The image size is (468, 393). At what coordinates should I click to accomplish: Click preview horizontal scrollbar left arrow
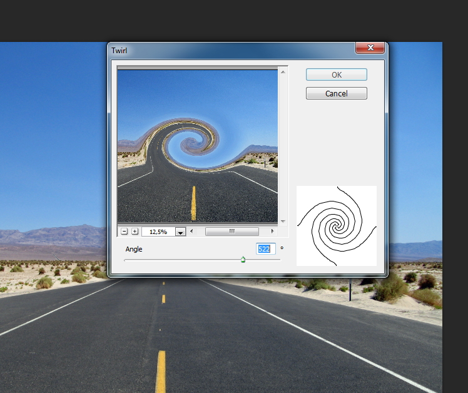[192, 231]
